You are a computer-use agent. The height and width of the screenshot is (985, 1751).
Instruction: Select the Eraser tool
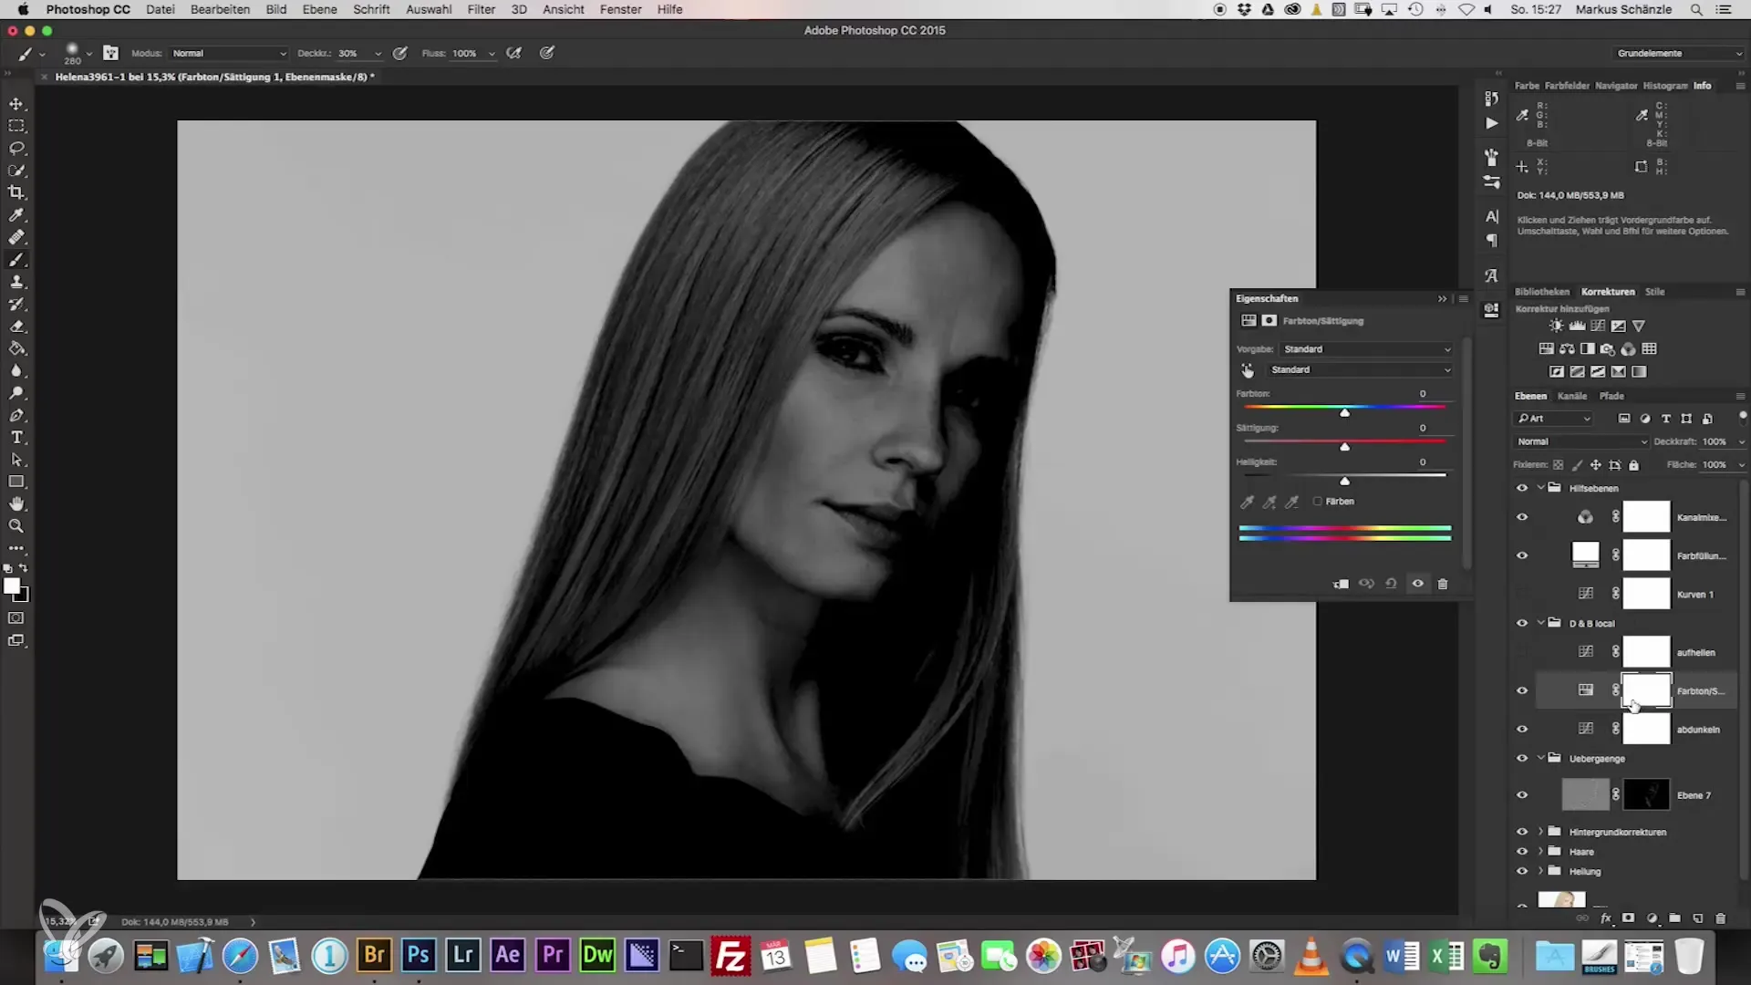click(16, 327)
